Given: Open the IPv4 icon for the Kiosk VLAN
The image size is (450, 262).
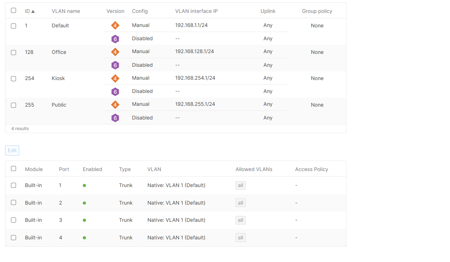Looking at the screenshot, I should pos(115,78).
